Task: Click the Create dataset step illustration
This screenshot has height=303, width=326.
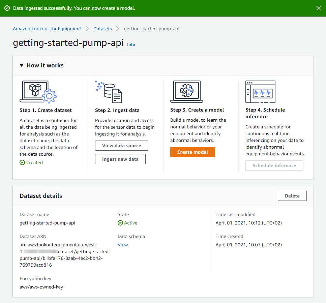Action: 38,92
